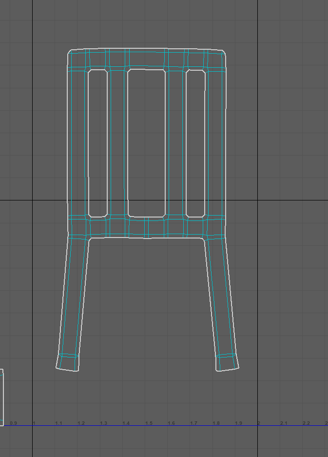Select the left leg of the UV shell

74,302
